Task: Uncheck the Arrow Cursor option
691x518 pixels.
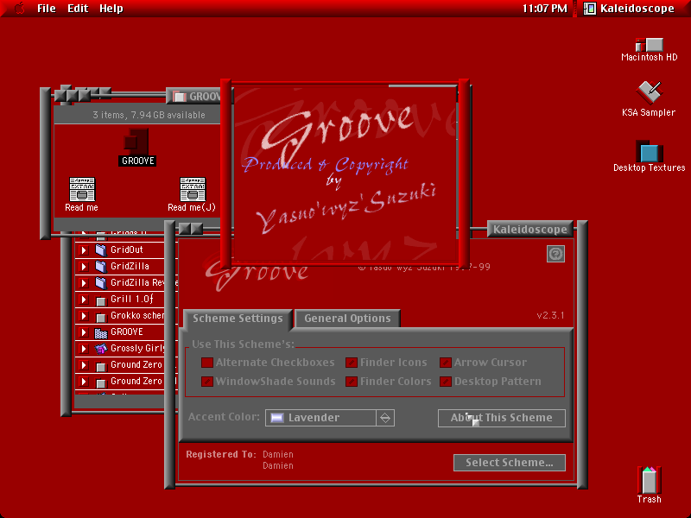Action: 446,363
